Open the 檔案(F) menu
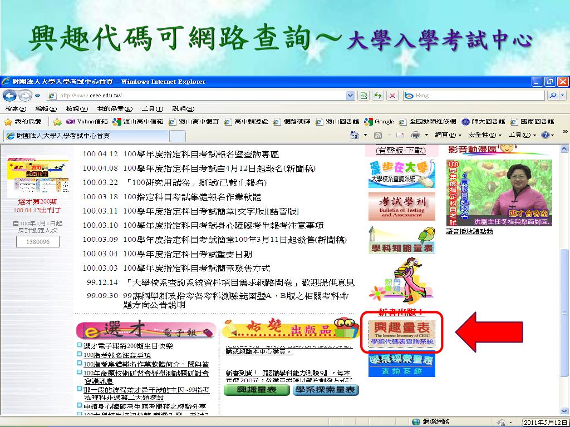570x427 pixels. pos(16,109)
